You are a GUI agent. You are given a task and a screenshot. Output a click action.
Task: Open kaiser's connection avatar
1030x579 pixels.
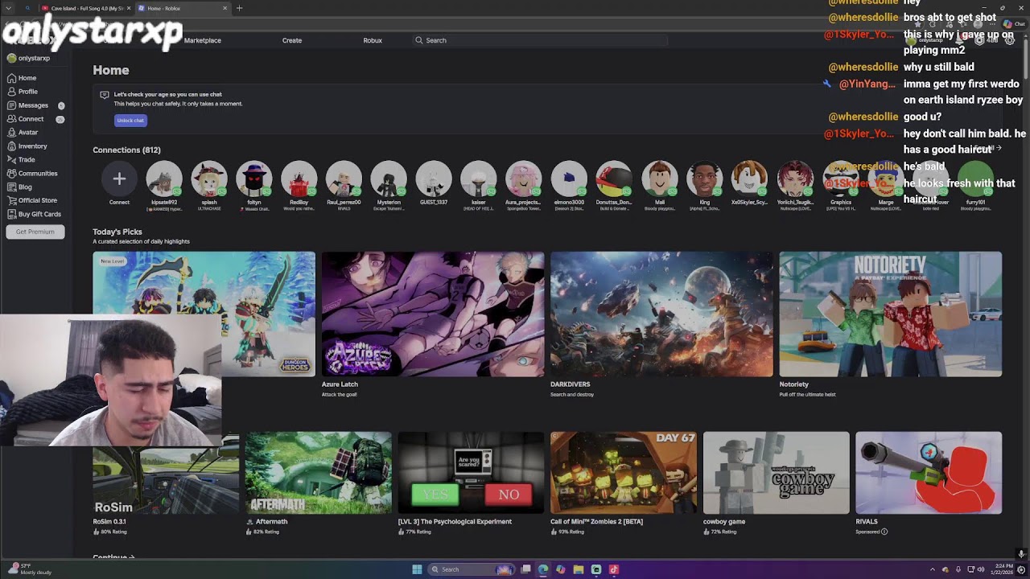479,179
